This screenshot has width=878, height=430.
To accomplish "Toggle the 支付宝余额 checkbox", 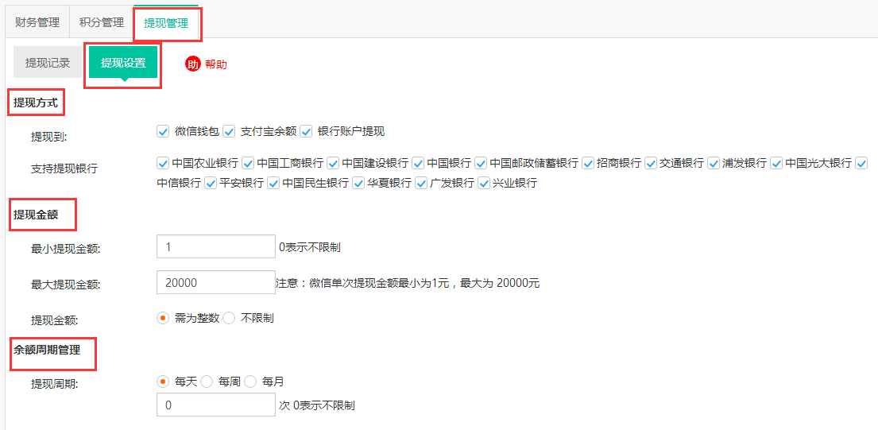I will pos(230,131).
